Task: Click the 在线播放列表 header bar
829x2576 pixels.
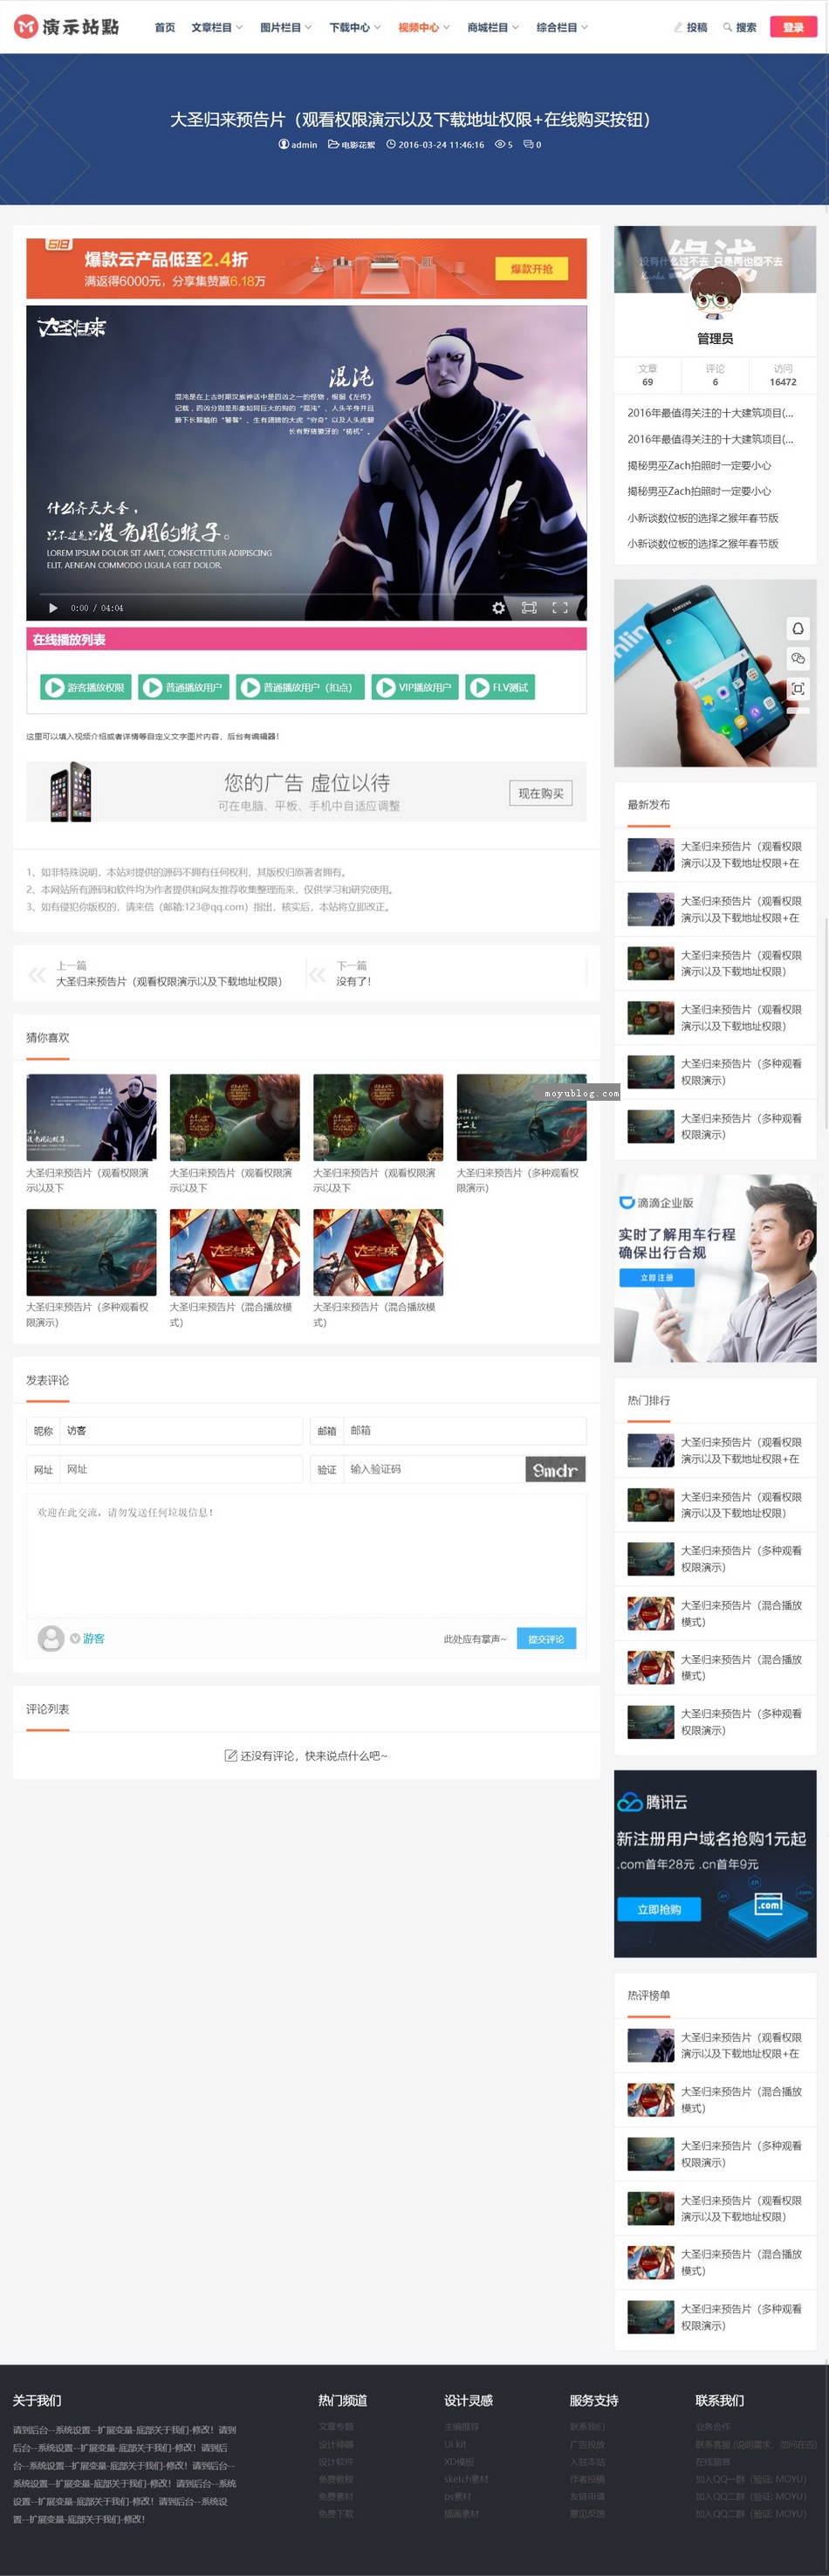Action: point(306,639)
